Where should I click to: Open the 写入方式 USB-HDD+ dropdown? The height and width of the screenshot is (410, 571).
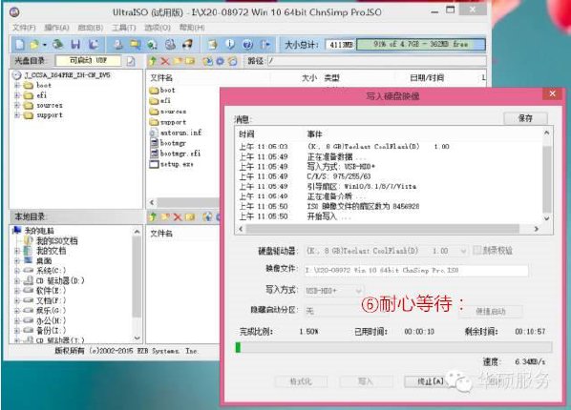point(359,290)
